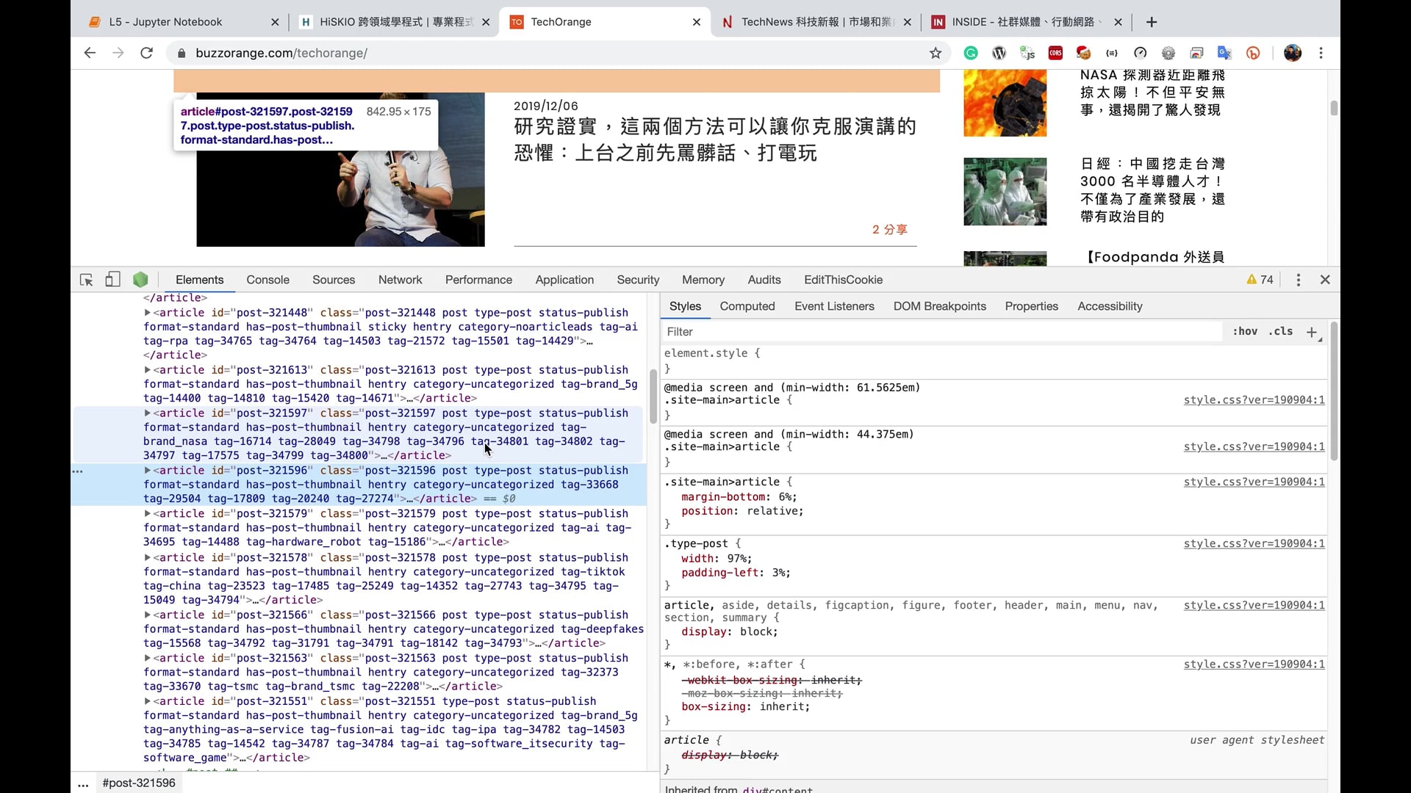Click the 74 warnings indicator
The image size is (1411, 793).
tap(1260, 280)
